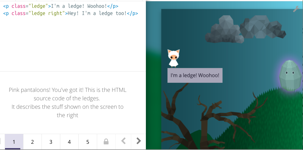The height and width of the screenshot is (150, 303).
Task: Select level tab 1
Action: tap(14, 142)
